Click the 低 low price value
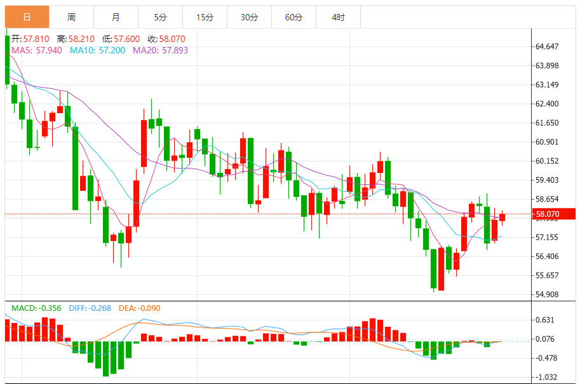The image size is (580, 384). (126, 39)
